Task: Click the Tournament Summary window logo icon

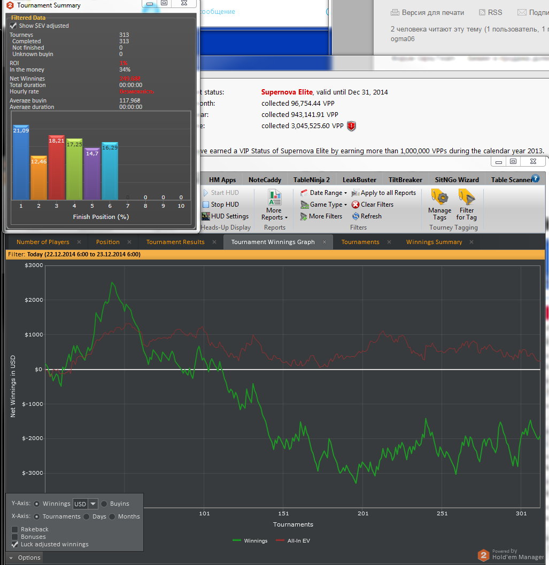Action: [10, 5]
